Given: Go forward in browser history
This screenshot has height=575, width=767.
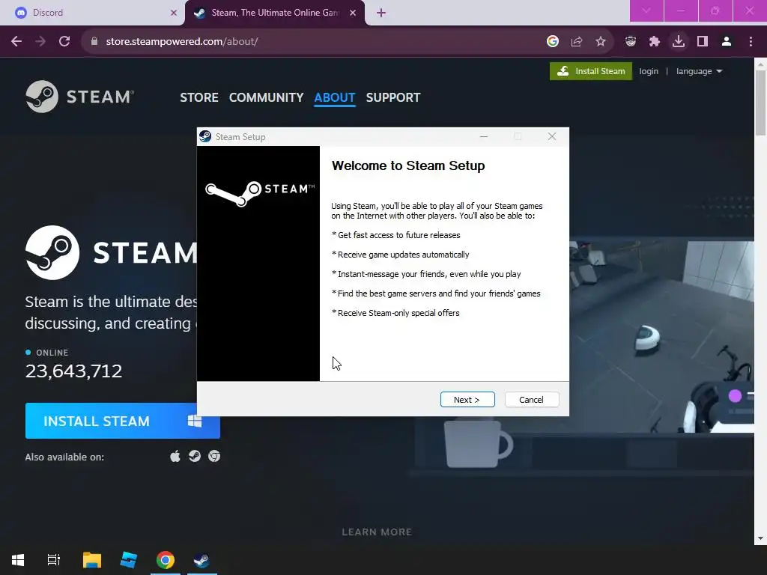Looking at the screenshot, I should [40, 42].
